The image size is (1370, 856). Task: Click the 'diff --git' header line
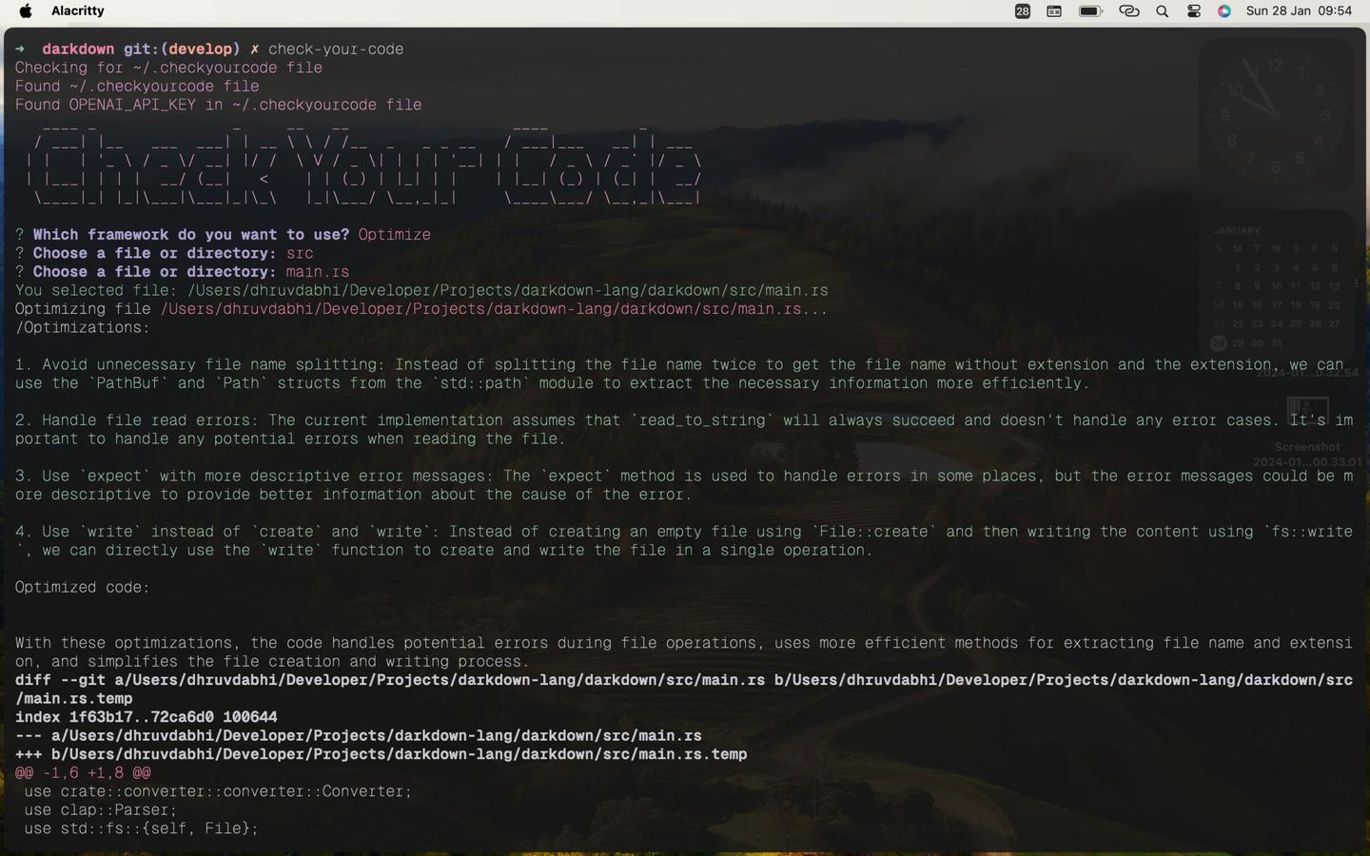(683, 690)
